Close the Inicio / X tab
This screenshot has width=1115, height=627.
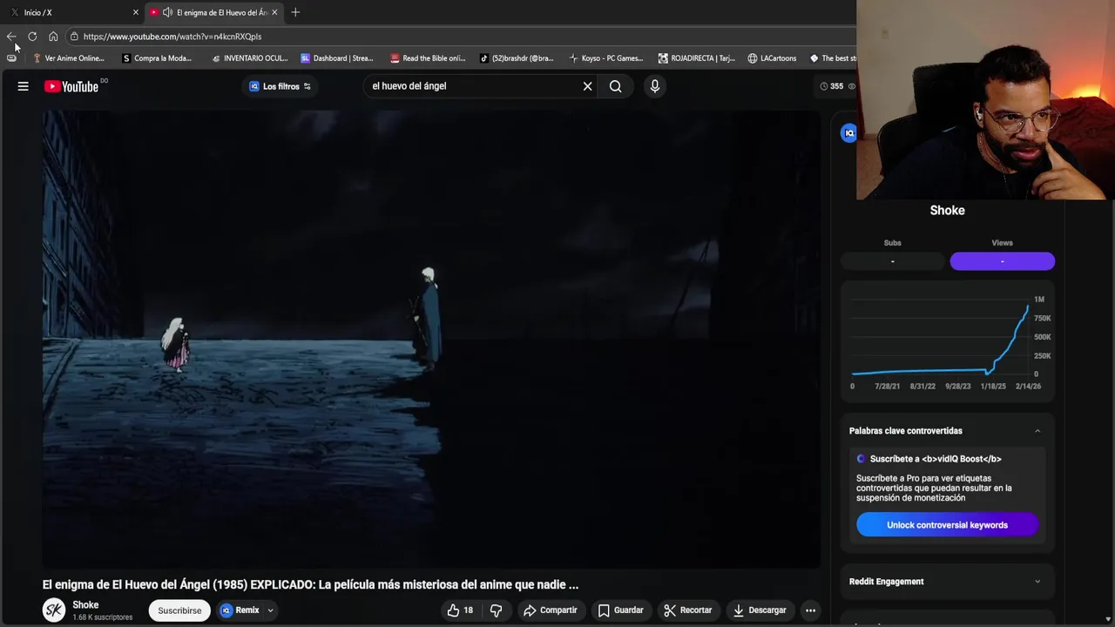click(136, 12)
